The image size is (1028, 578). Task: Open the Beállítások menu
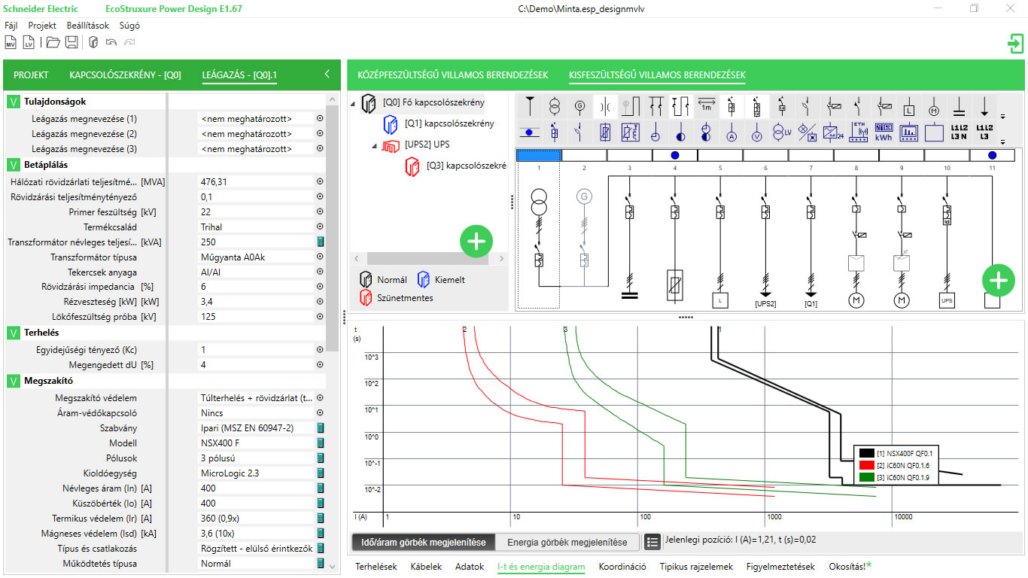point(87,25)
